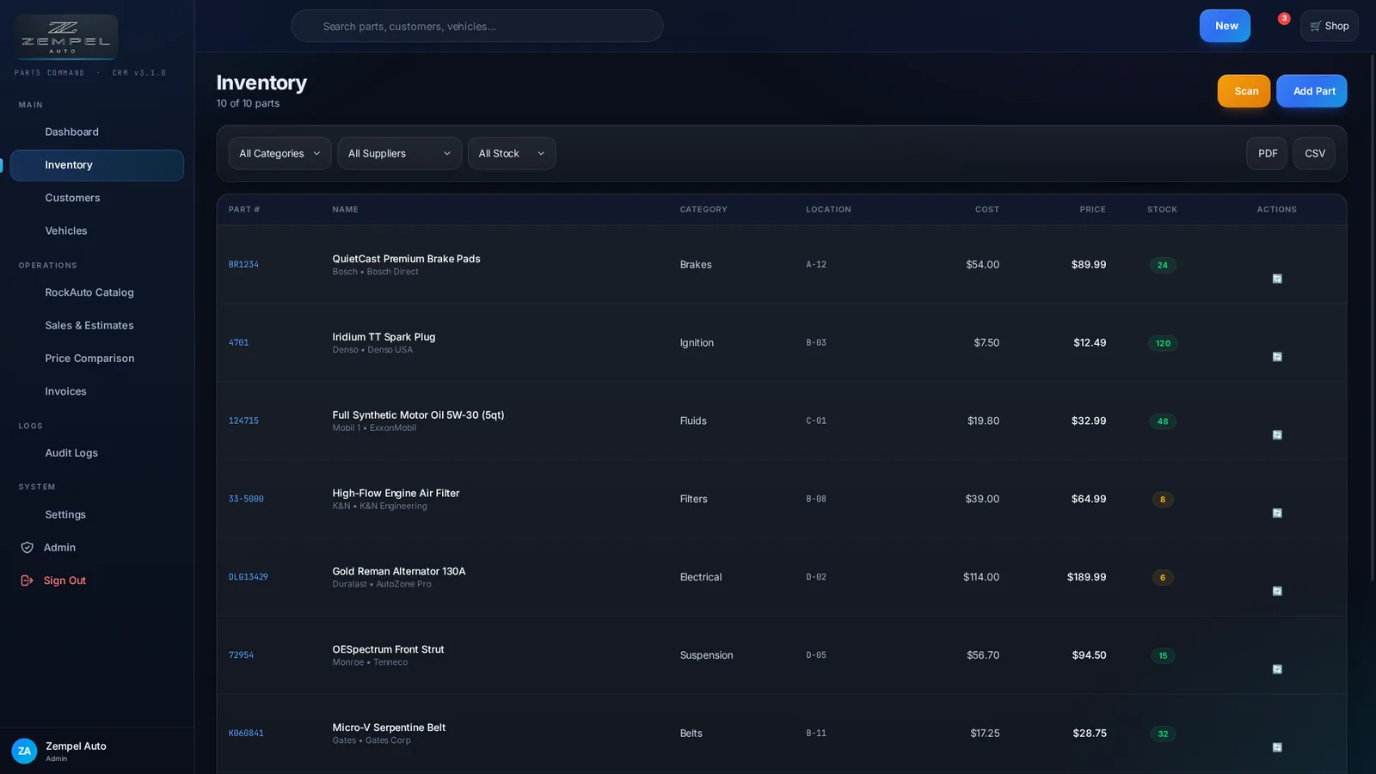Open Settings in the sidebar
The image size is (1376, 774).
coord(96,515)
